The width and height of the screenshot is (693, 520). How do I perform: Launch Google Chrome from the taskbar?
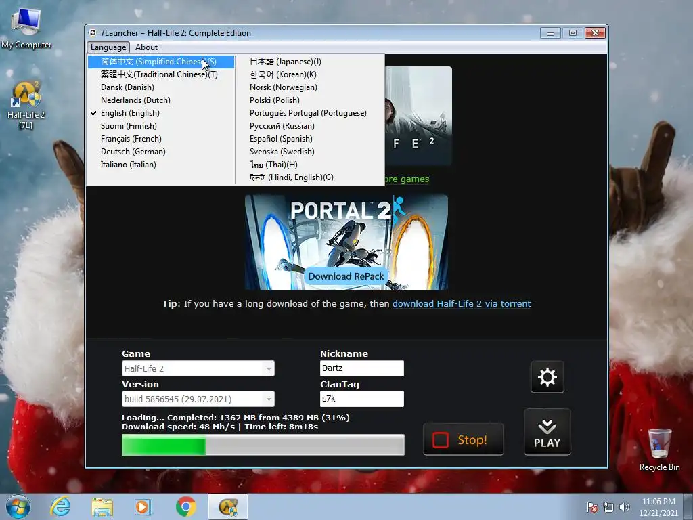[x=186, y=506]
